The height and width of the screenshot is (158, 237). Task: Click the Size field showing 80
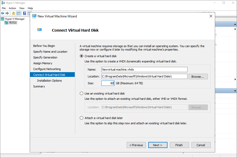pos(108,83)
